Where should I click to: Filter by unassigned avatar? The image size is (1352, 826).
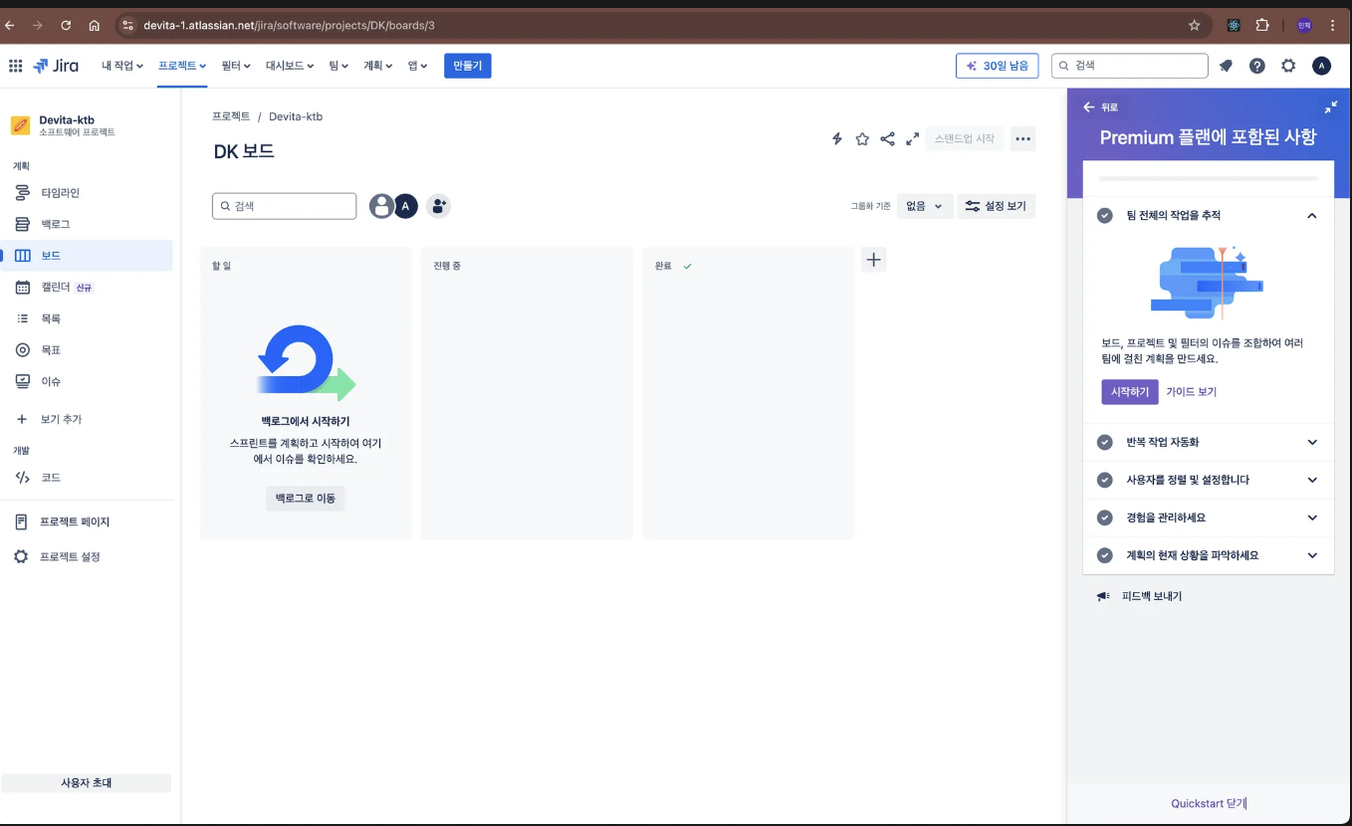tap(380, 206)
